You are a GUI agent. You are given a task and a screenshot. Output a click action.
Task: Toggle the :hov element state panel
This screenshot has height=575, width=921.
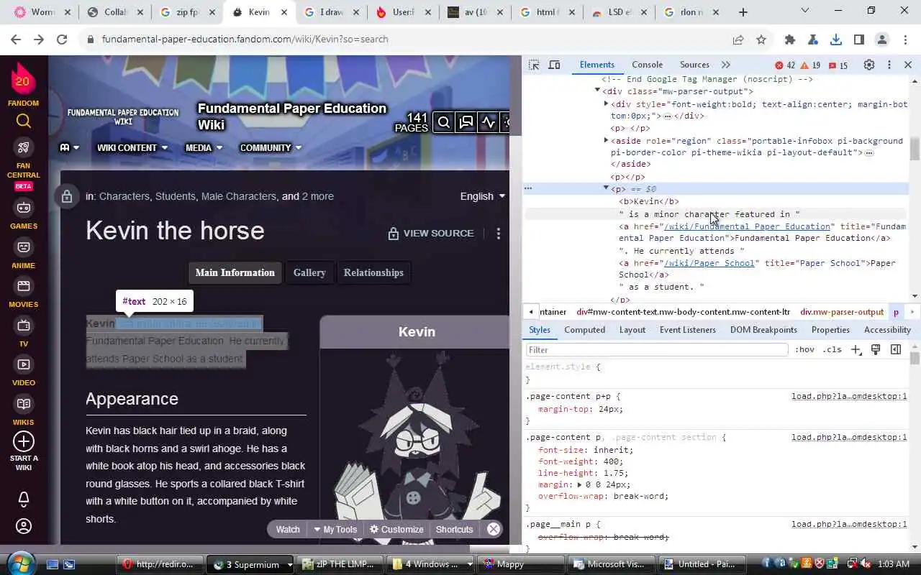804,349
